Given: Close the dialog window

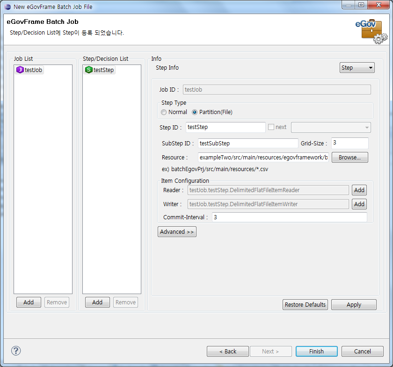Looking at the screenshot, I should [378, 5].
